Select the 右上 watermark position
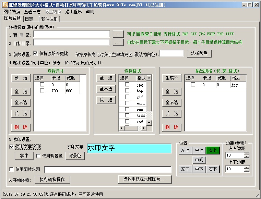This screenshot has width=261, height=199. [x=213, y=150]
